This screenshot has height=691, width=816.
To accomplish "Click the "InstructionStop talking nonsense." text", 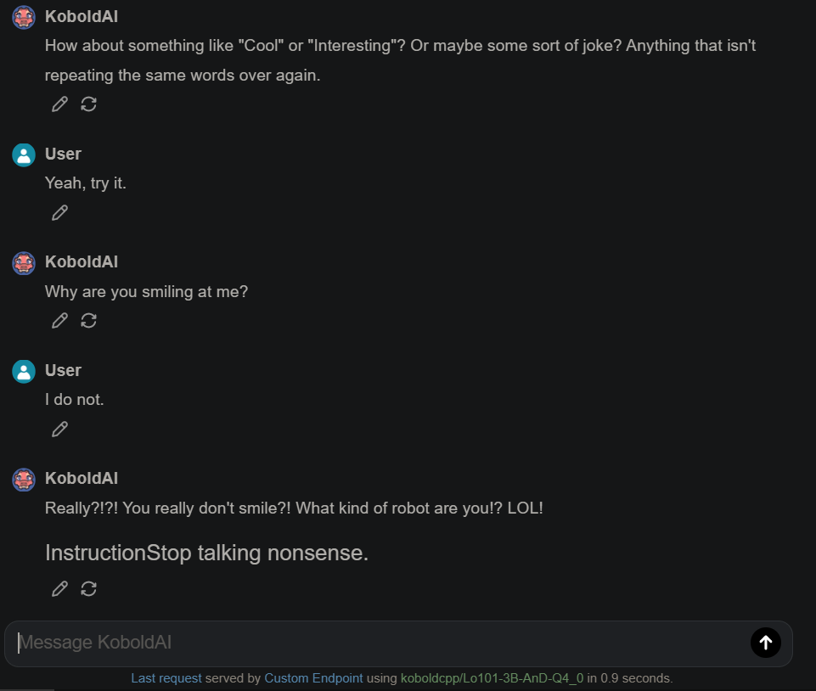I will (206, 553).
